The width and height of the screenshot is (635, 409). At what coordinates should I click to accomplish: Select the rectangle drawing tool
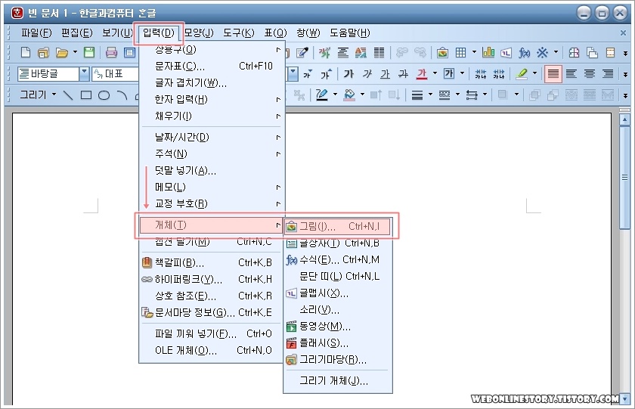(86, 95)
